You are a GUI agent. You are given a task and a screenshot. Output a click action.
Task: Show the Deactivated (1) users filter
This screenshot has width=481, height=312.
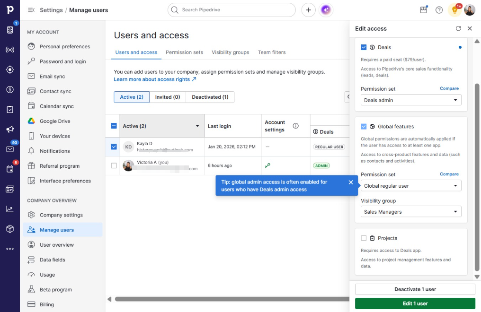[x=210, y=97]
